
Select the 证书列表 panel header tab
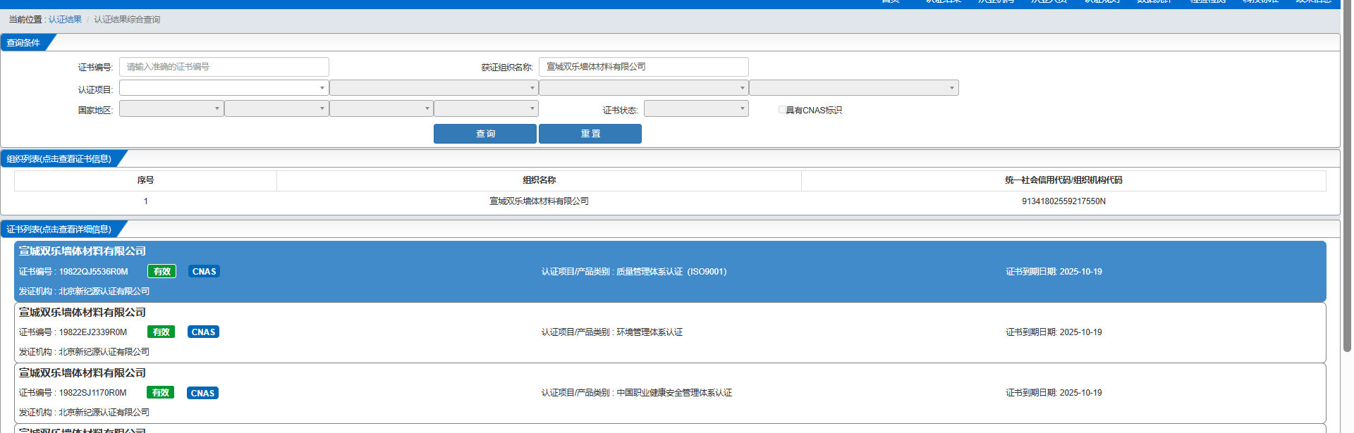point(59,230)
